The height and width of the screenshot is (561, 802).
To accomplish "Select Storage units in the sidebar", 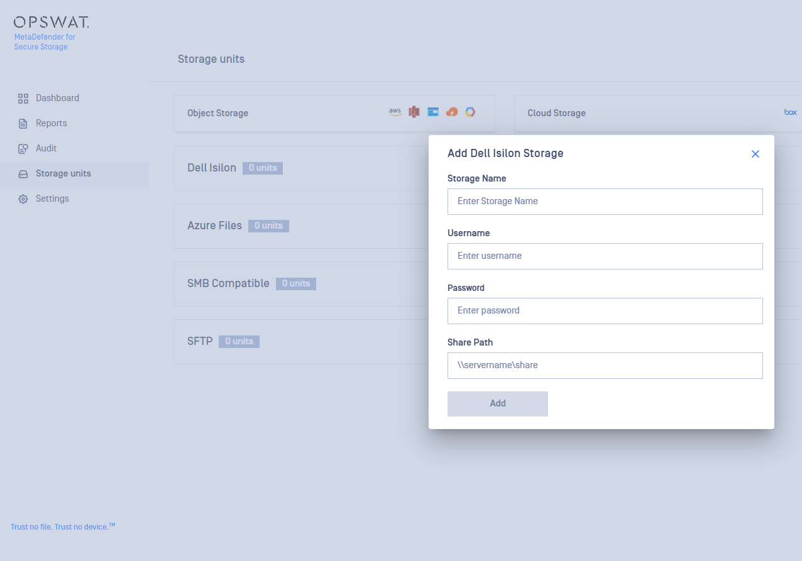I will 74,173.
